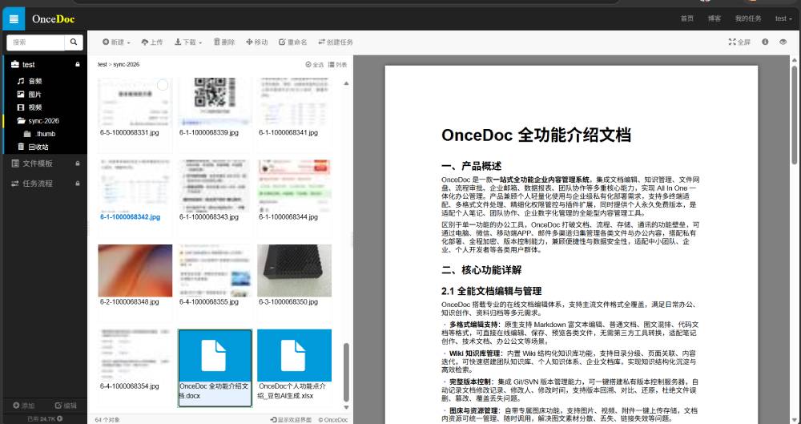
Task: Click the 已用 24.7K storage usage indicator
Action: (x=45, y=419)
